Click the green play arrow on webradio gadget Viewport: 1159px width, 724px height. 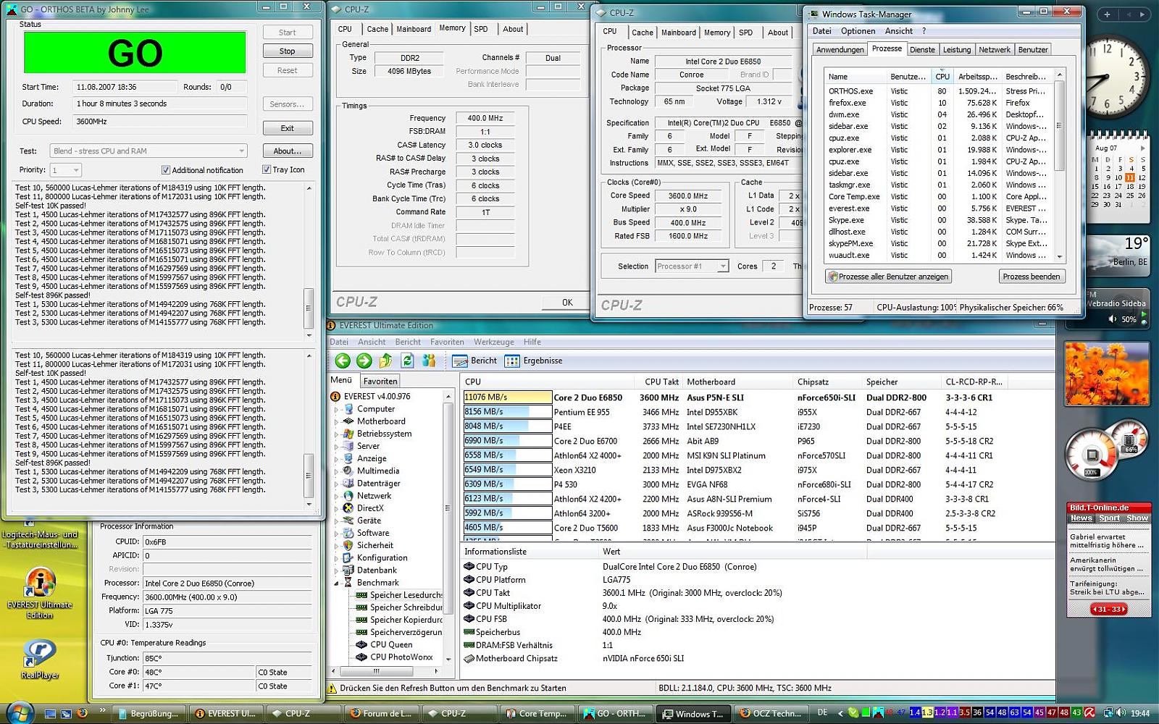click(x=1144, y=314)
